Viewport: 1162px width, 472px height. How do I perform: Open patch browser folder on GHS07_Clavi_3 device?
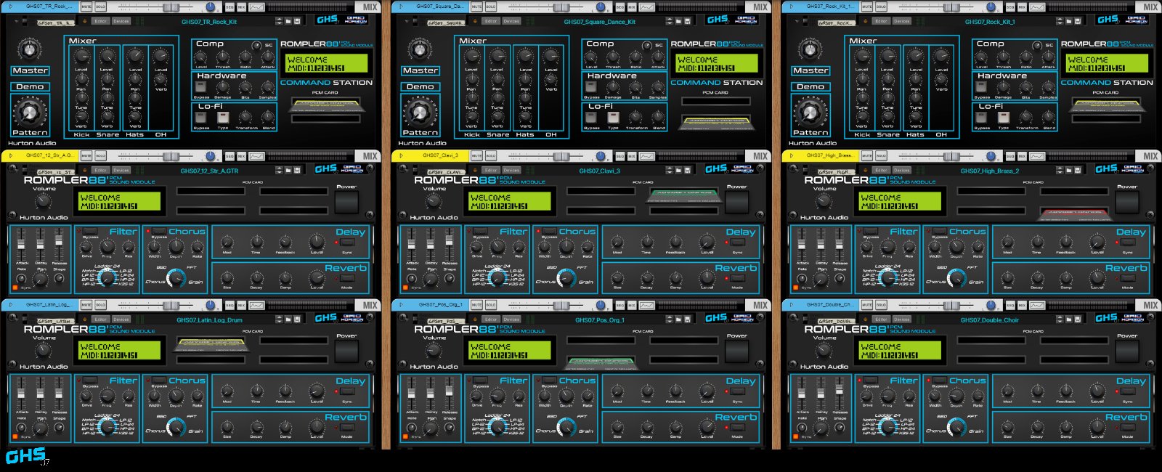(x=678, y=171)
